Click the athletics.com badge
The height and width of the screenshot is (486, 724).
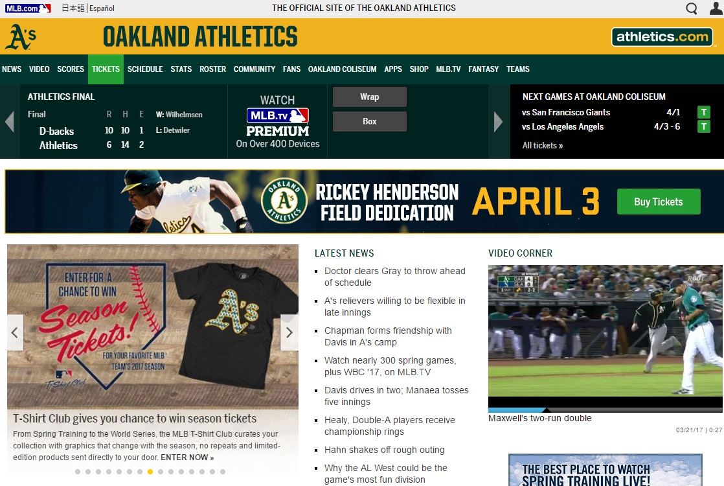tap(662, 37)
